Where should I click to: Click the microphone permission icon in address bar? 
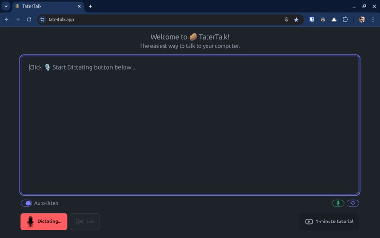[x=286, y=20]
